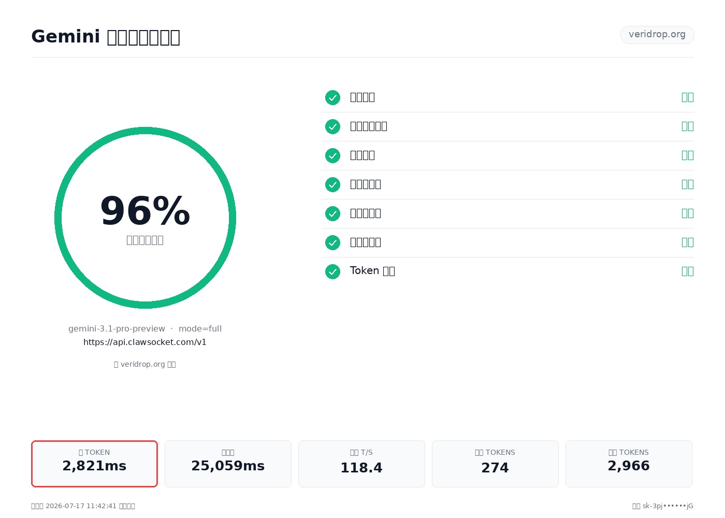This screenshot has height=518, width=725.
Task: Select the 25,059ms stat card
Action: tap(228, 464)
